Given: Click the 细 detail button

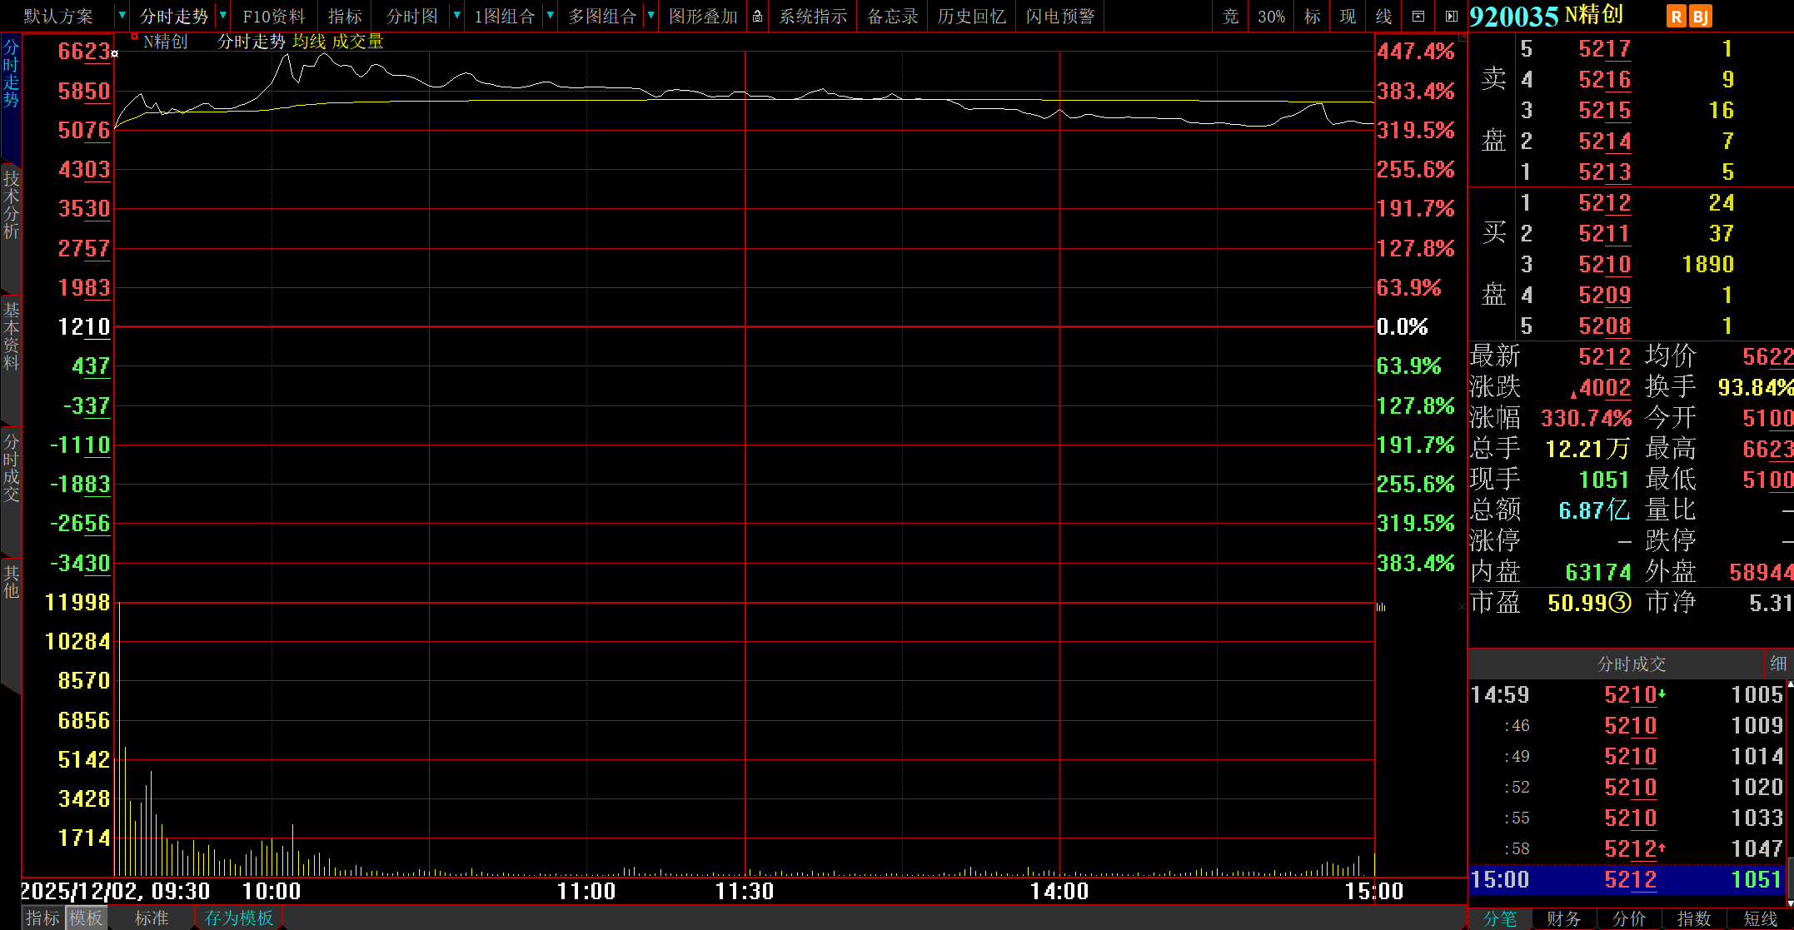Looking at the screenshot, I should pos(1778,664).
